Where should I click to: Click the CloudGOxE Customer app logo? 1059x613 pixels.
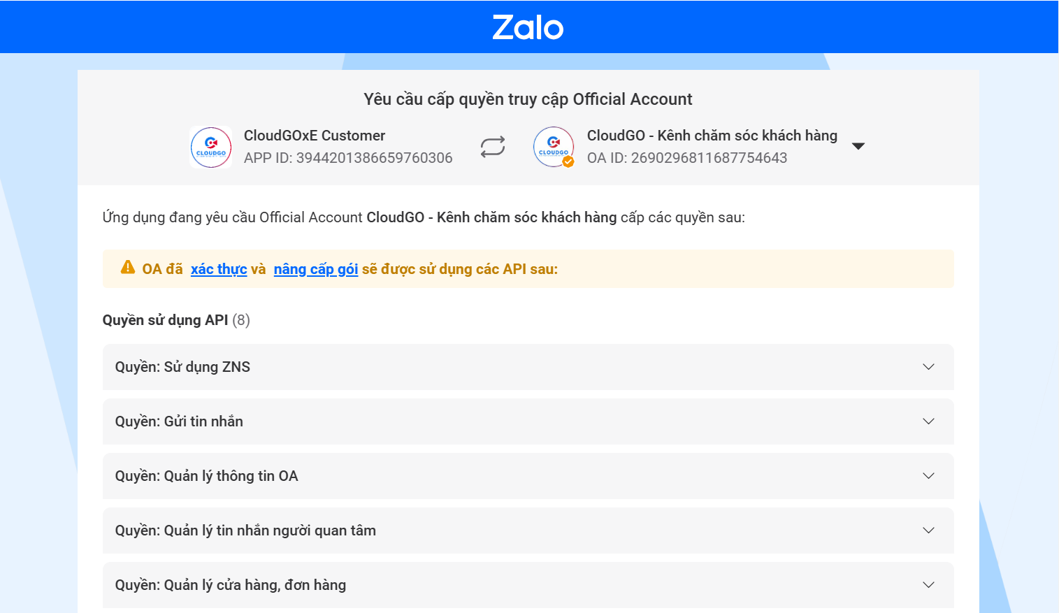(210, 147)
